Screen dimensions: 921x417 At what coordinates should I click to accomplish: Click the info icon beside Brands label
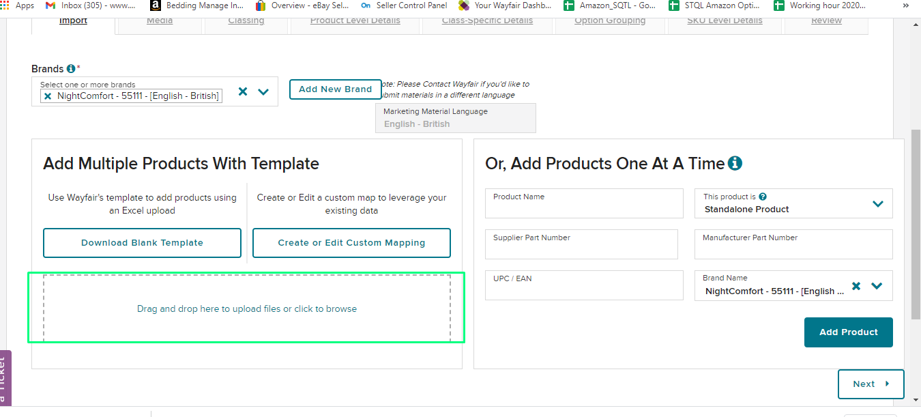point(70,69)
